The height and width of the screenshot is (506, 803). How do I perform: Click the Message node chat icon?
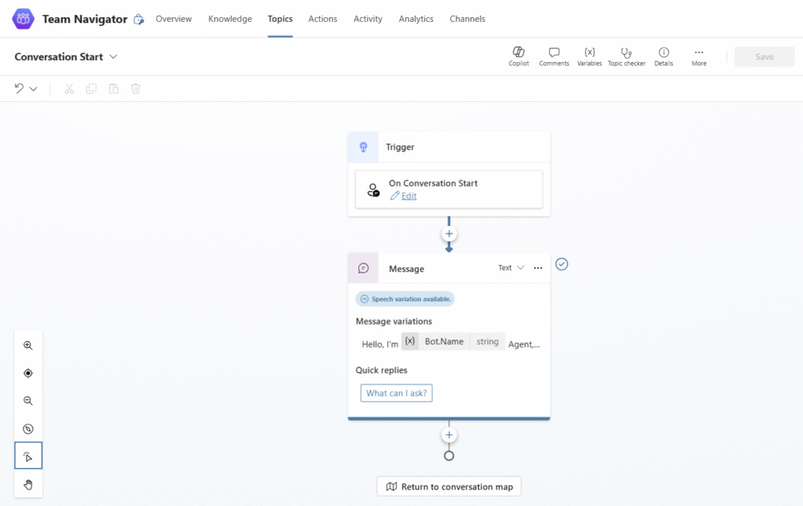coord(363,268)
